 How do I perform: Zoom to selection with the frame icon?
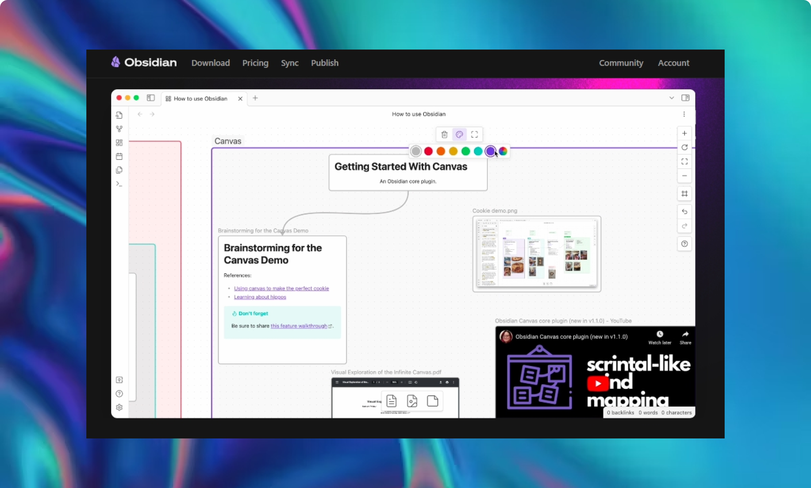(475, 134)
